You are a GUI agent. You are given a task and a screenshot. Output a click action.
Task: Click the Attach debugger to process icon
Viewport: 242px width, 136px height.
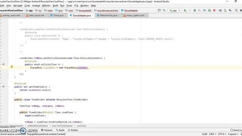(209, 10)
